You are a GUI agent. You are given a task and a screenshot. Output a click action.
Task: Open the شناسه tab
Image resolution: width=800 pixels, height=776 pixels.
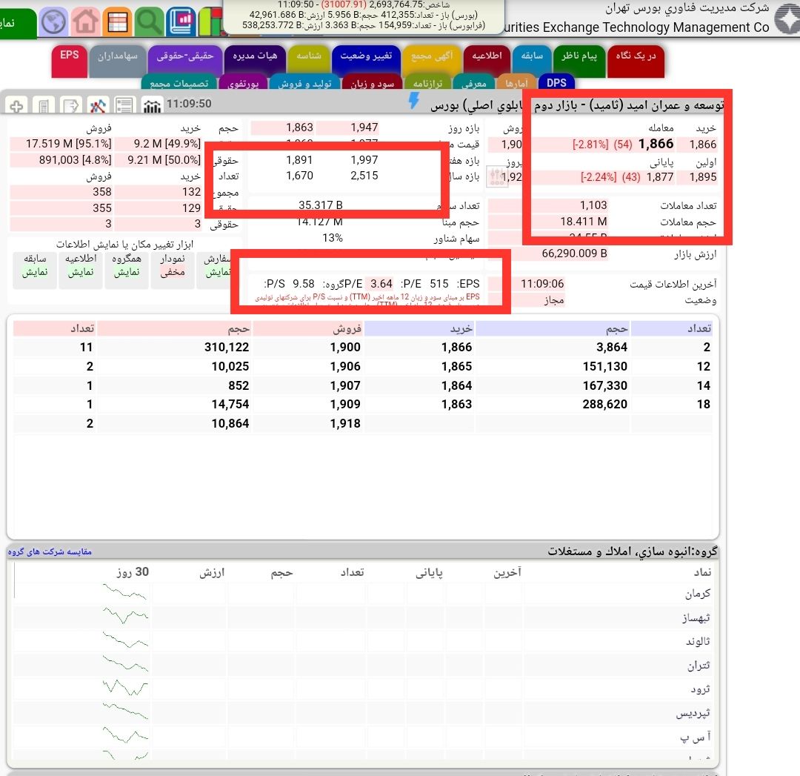click(309, 61)
